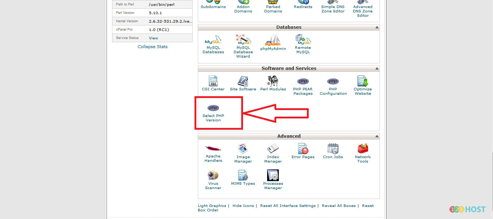Open the Select PHP Version icon
This screenshot has height=219, width=493.
point(213,108)
